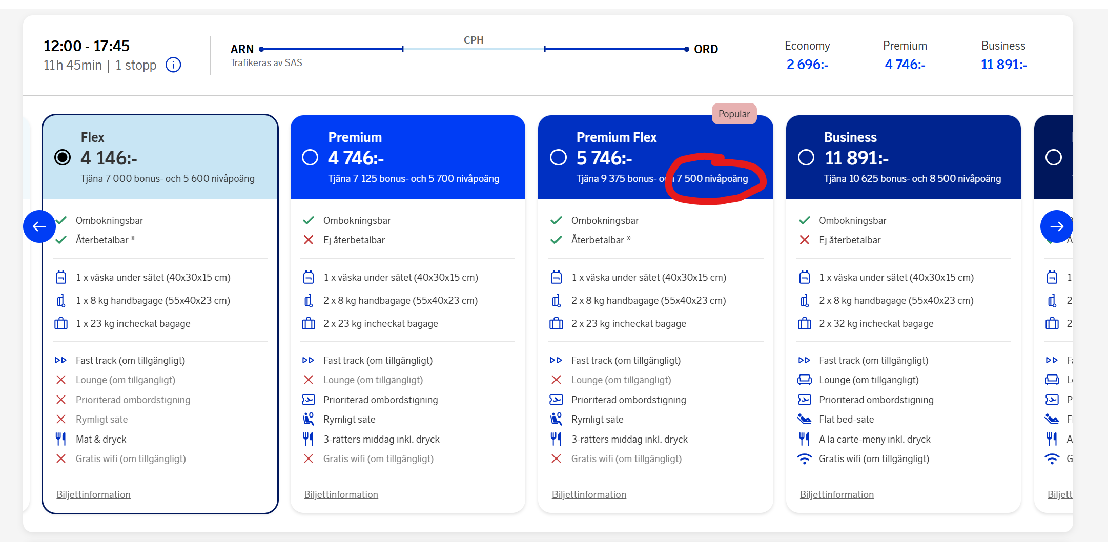The image size is (1108, 542).
Task: Click priority boarding icon in Premium Flex card
Action: [x=557, y=400]
